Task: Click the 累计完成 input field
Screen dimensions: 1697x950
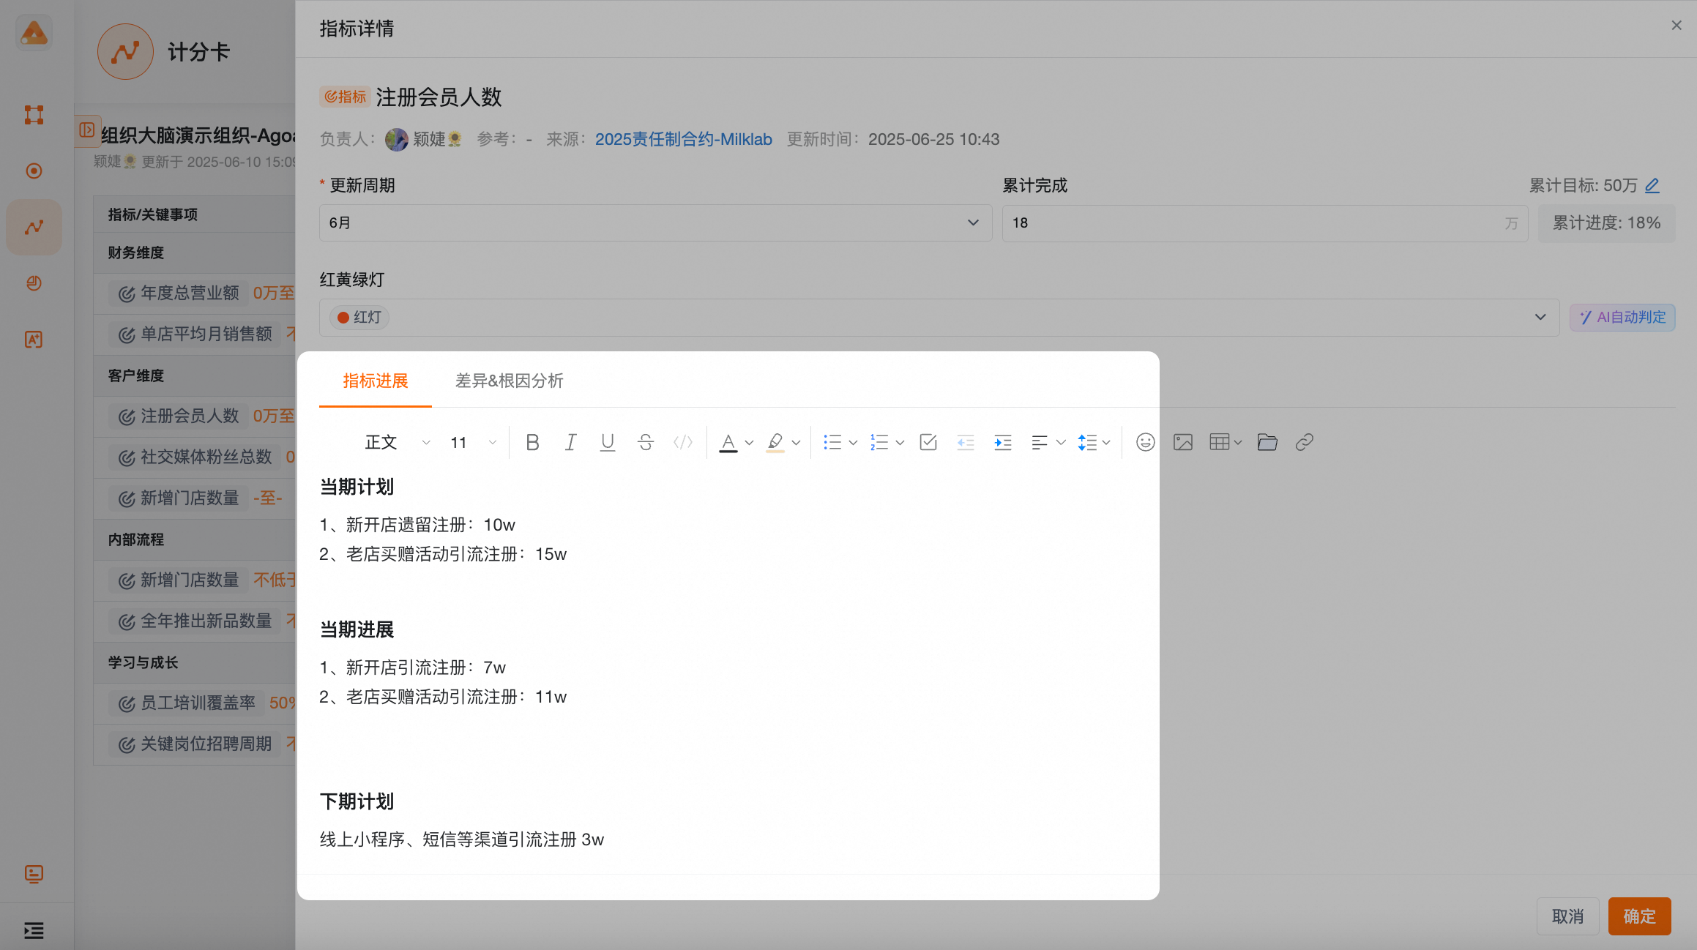Action: click(1264, 222)
